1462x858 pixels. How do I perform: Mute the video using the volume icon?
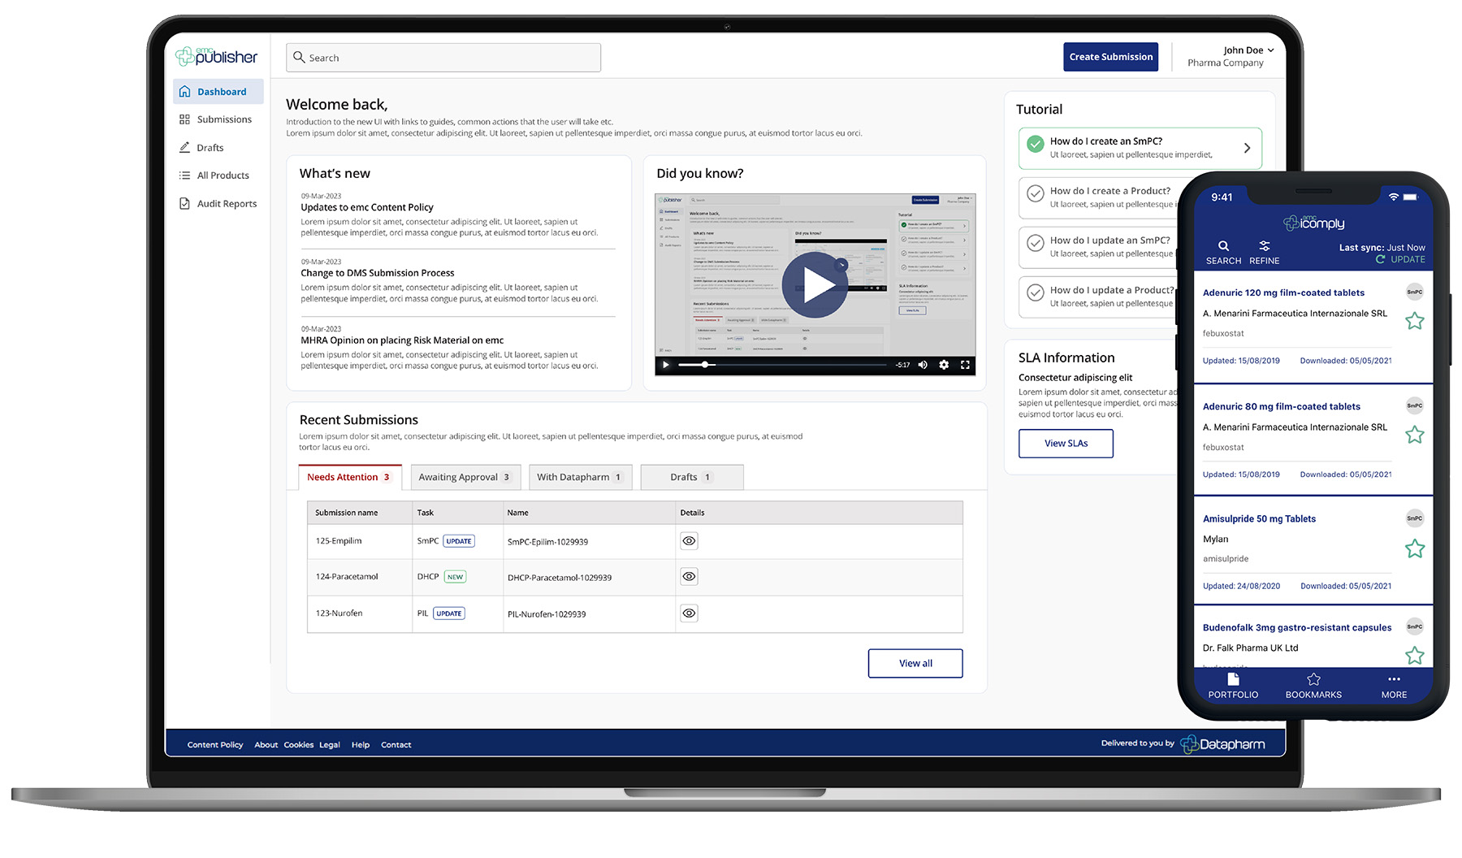click(x=923, y=365)
